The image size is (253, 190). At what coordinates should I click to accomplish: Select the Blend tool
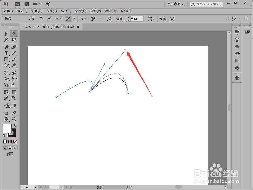point(14,98)
